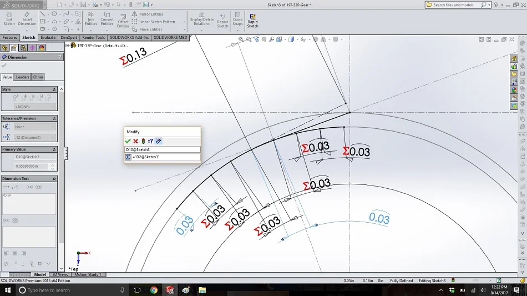Switch to SOLIDWORKS MBD tab
This screenshot has width=527, height=296.
coord(170,37)
